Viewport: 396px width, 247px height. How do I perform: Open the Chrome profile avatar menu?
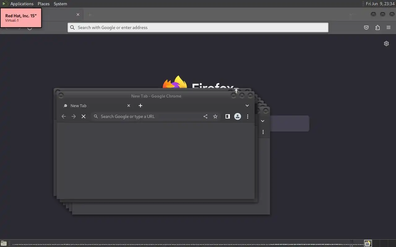[x=238, y=116]
